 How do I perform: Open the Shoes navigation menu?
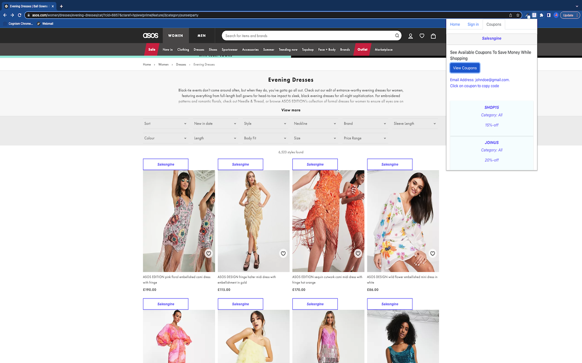[x=213, y=49]
